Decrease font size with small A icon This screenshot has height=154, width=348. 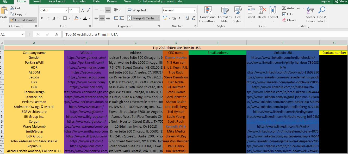pos(89,10)
